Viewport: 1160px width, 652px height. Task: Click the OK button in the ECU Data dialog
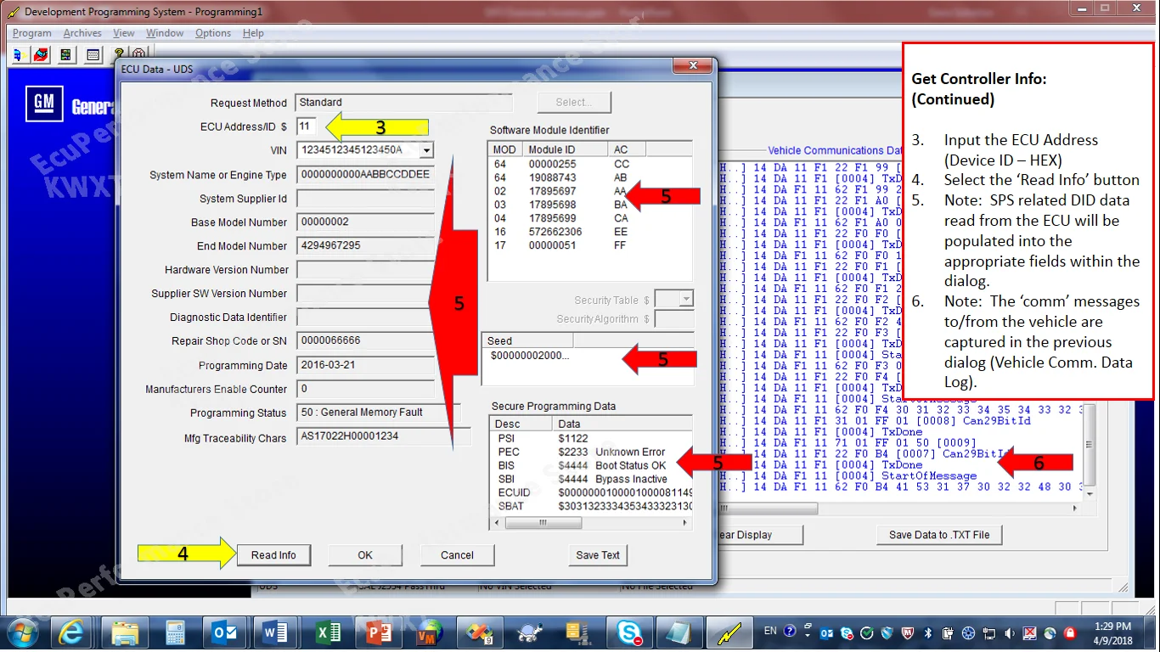pos(365,555)
